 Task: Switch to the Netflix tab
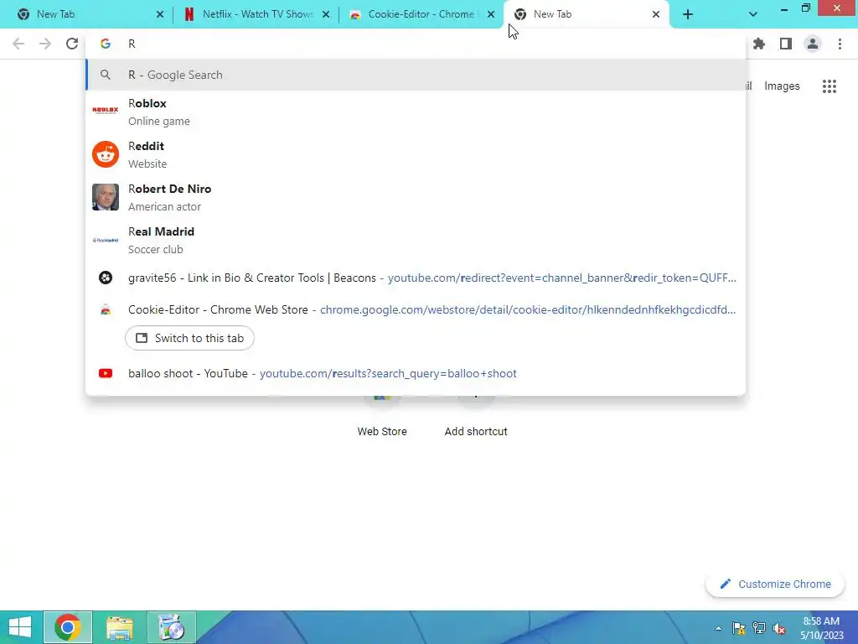click(x=255, y=14)
